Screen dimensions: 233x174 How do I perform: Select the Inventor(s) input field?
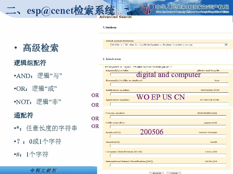click(x=168, y=146)
